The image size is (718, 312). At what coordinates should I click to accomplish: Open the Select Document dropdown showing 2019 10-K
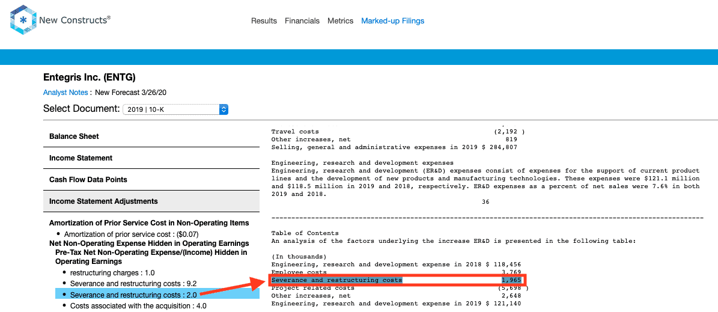tap(175, 109)
